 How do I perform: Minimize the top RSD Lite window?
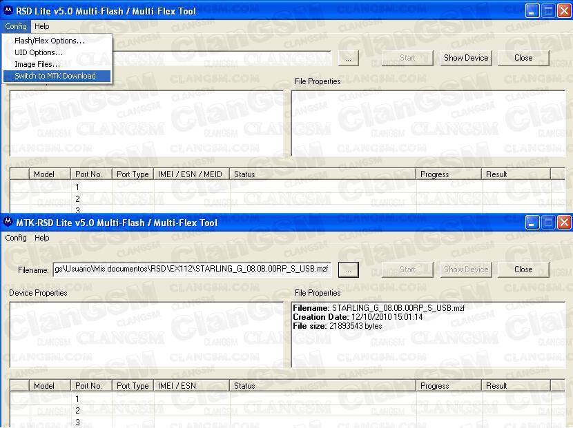point(532,10)
